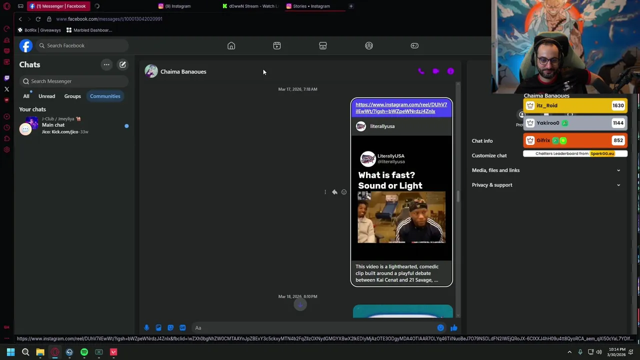Open the emoji picker in message box
The height and width of the screenshot is (360, 640).
pyautogui.click(x=440, y=328)
